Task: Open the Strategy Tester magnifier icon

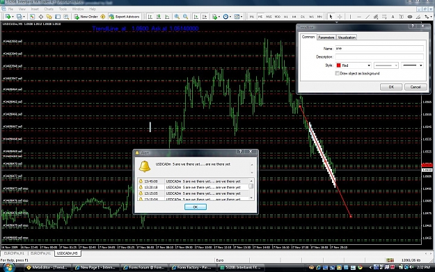Action: (66, 17)
